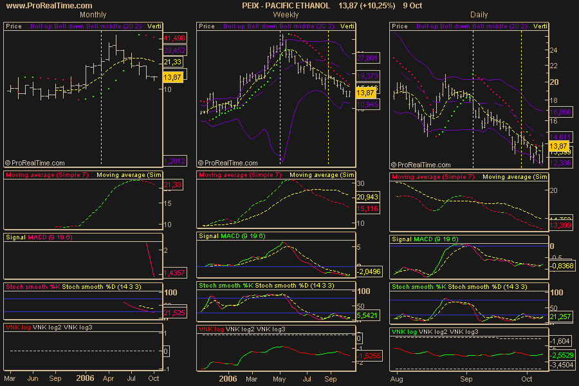579x386 pixels.
Task: Click the Price label in Monthly chart
Action: (x=14, y=26)
